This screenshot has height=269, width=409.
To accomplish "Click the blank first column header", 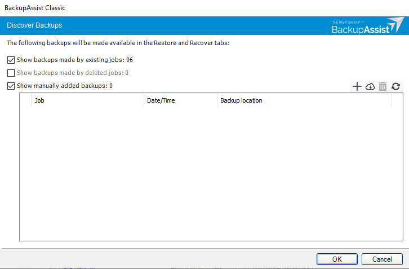I will (x=25, y=100).
